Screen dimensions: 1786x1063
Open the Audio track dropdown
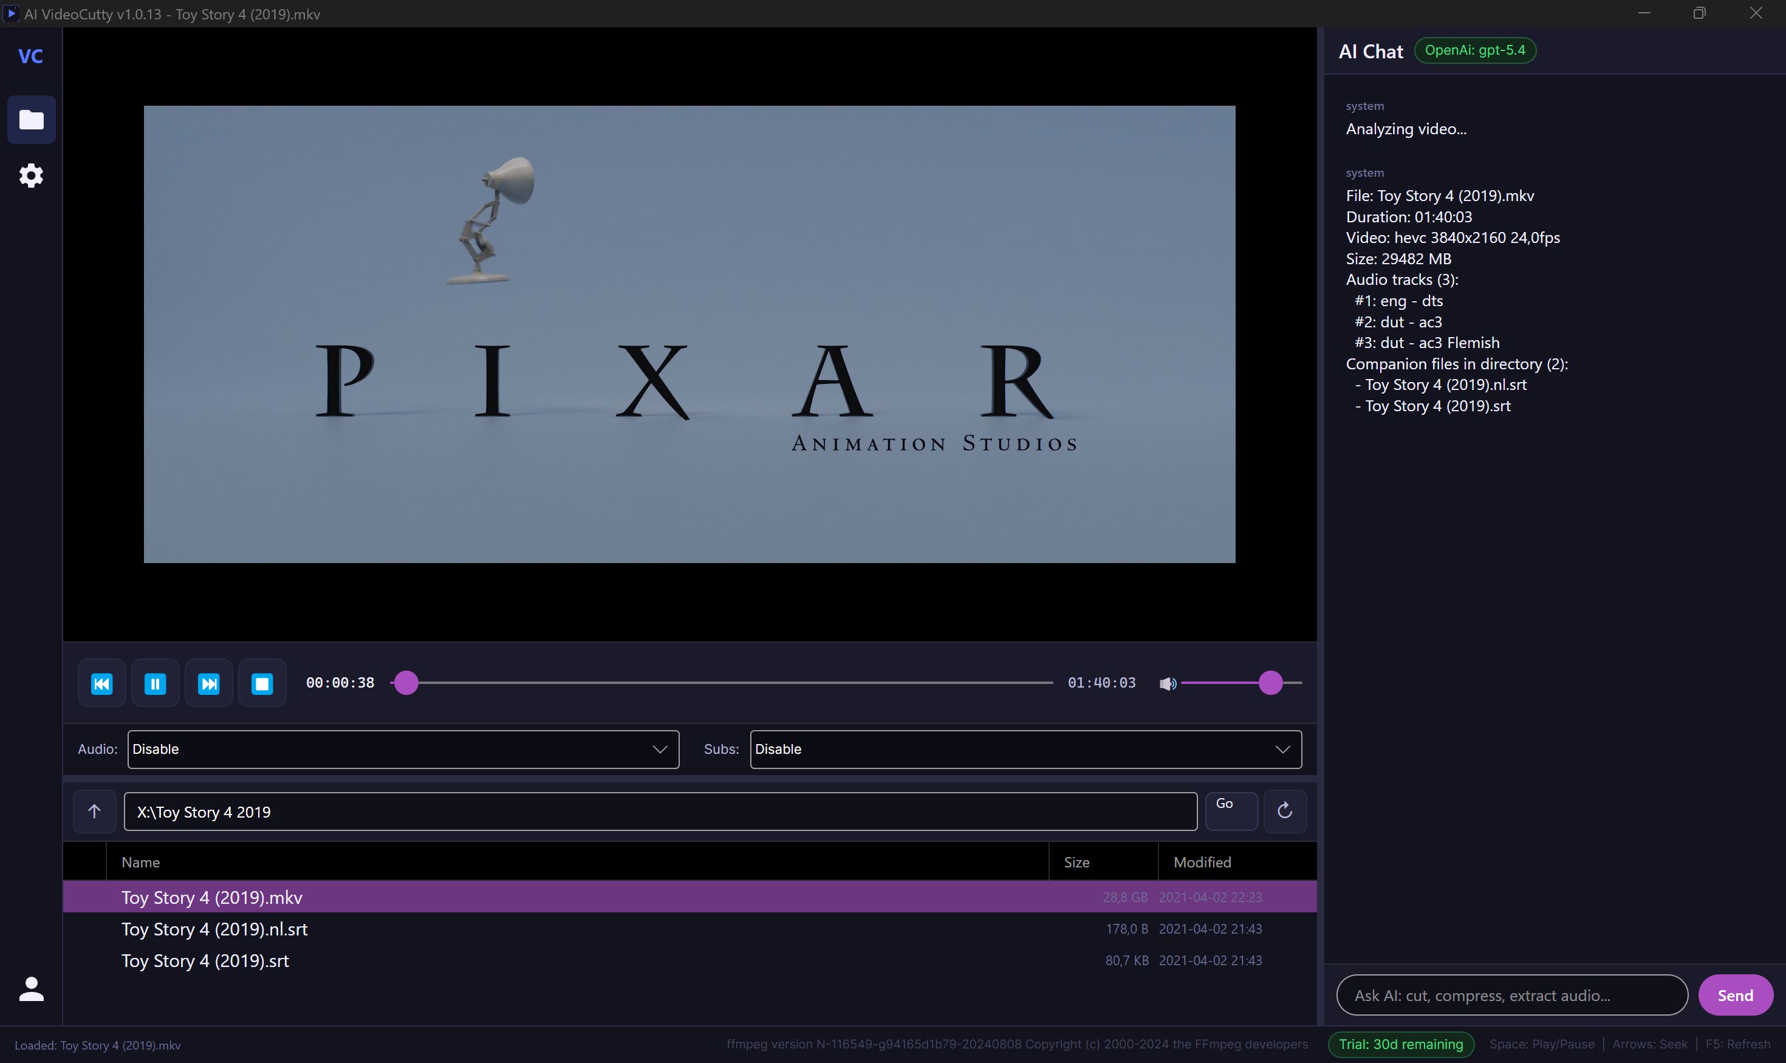(403, 748)
